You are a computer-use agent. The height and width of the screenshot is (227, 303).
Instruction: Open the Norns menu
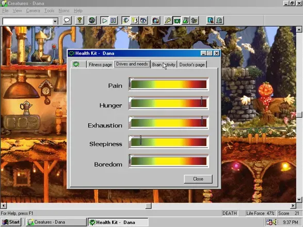click(64, 11)
